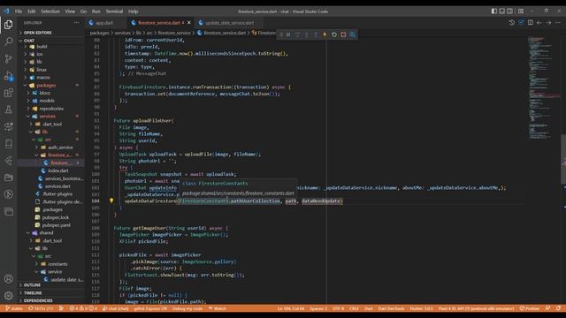Navigate back with left arrow in editor toolbar
Viewport: 566px width, 318px height.
click(539, 23)
